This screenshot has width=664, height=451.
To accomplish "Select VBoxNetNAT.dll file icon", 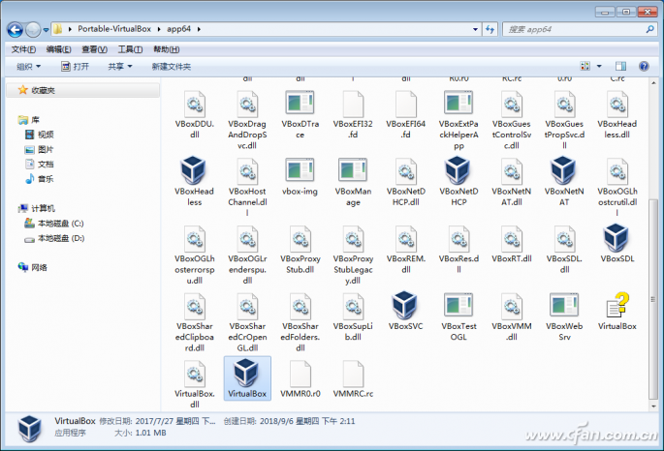I will 512,171.
